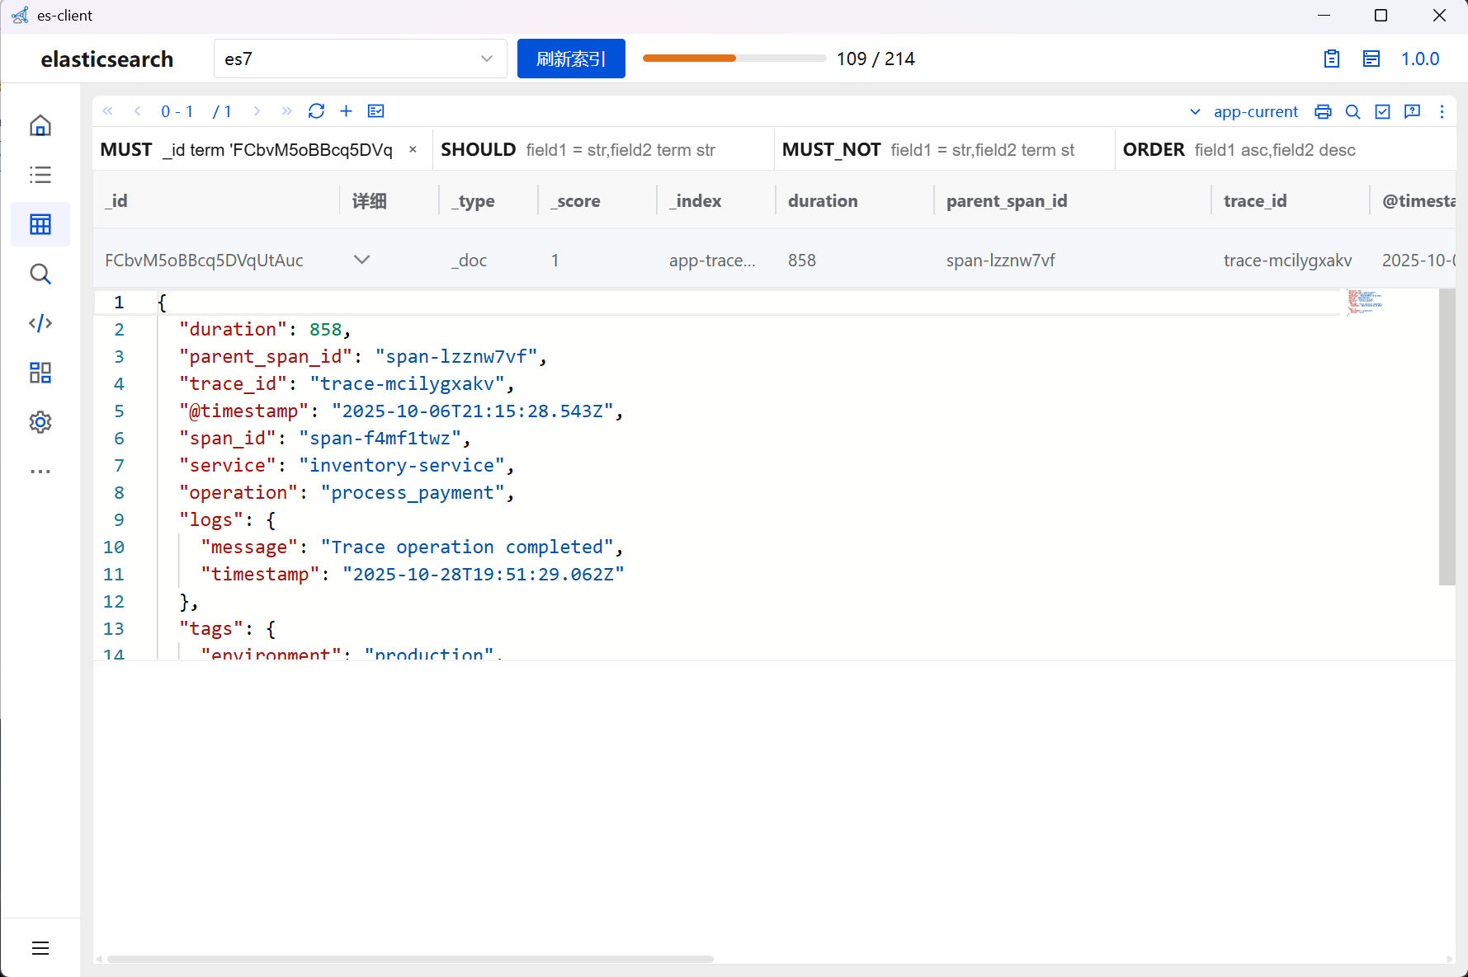This screenshot has width=1468, height=977.
Task: Click the plus icon to add document
Action: point(347,111)
